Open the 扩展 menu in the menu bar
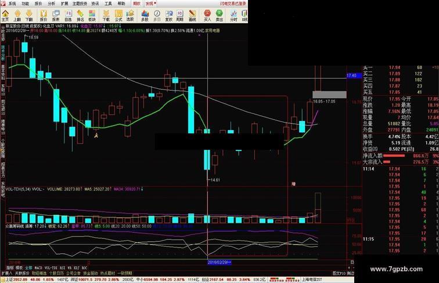The width and height of the screenshot is (439, 283). pyautogui.click(x=64, y=3)
